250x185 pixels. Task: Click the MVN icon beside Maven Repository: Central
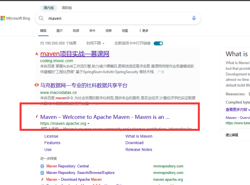[x=42, y=166]
